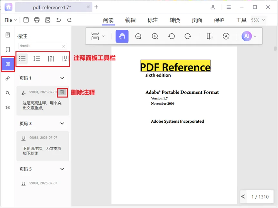
Task: Click the split/compare view icon
Action: [210, 36]
